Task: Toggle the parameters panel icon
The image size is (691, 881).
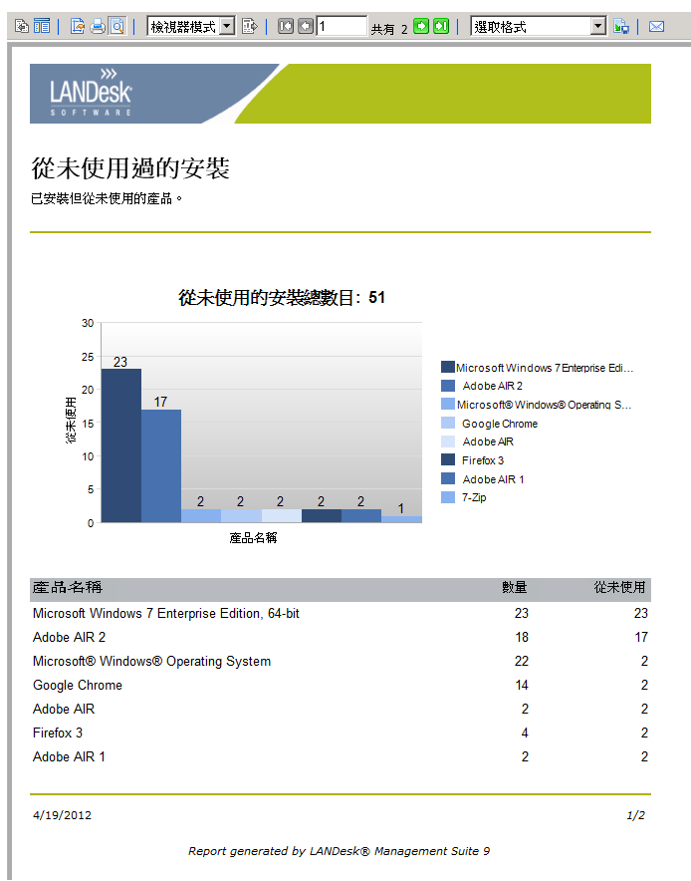Action: [42, 26]
